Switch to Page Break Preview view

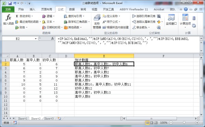click(156, 123)
